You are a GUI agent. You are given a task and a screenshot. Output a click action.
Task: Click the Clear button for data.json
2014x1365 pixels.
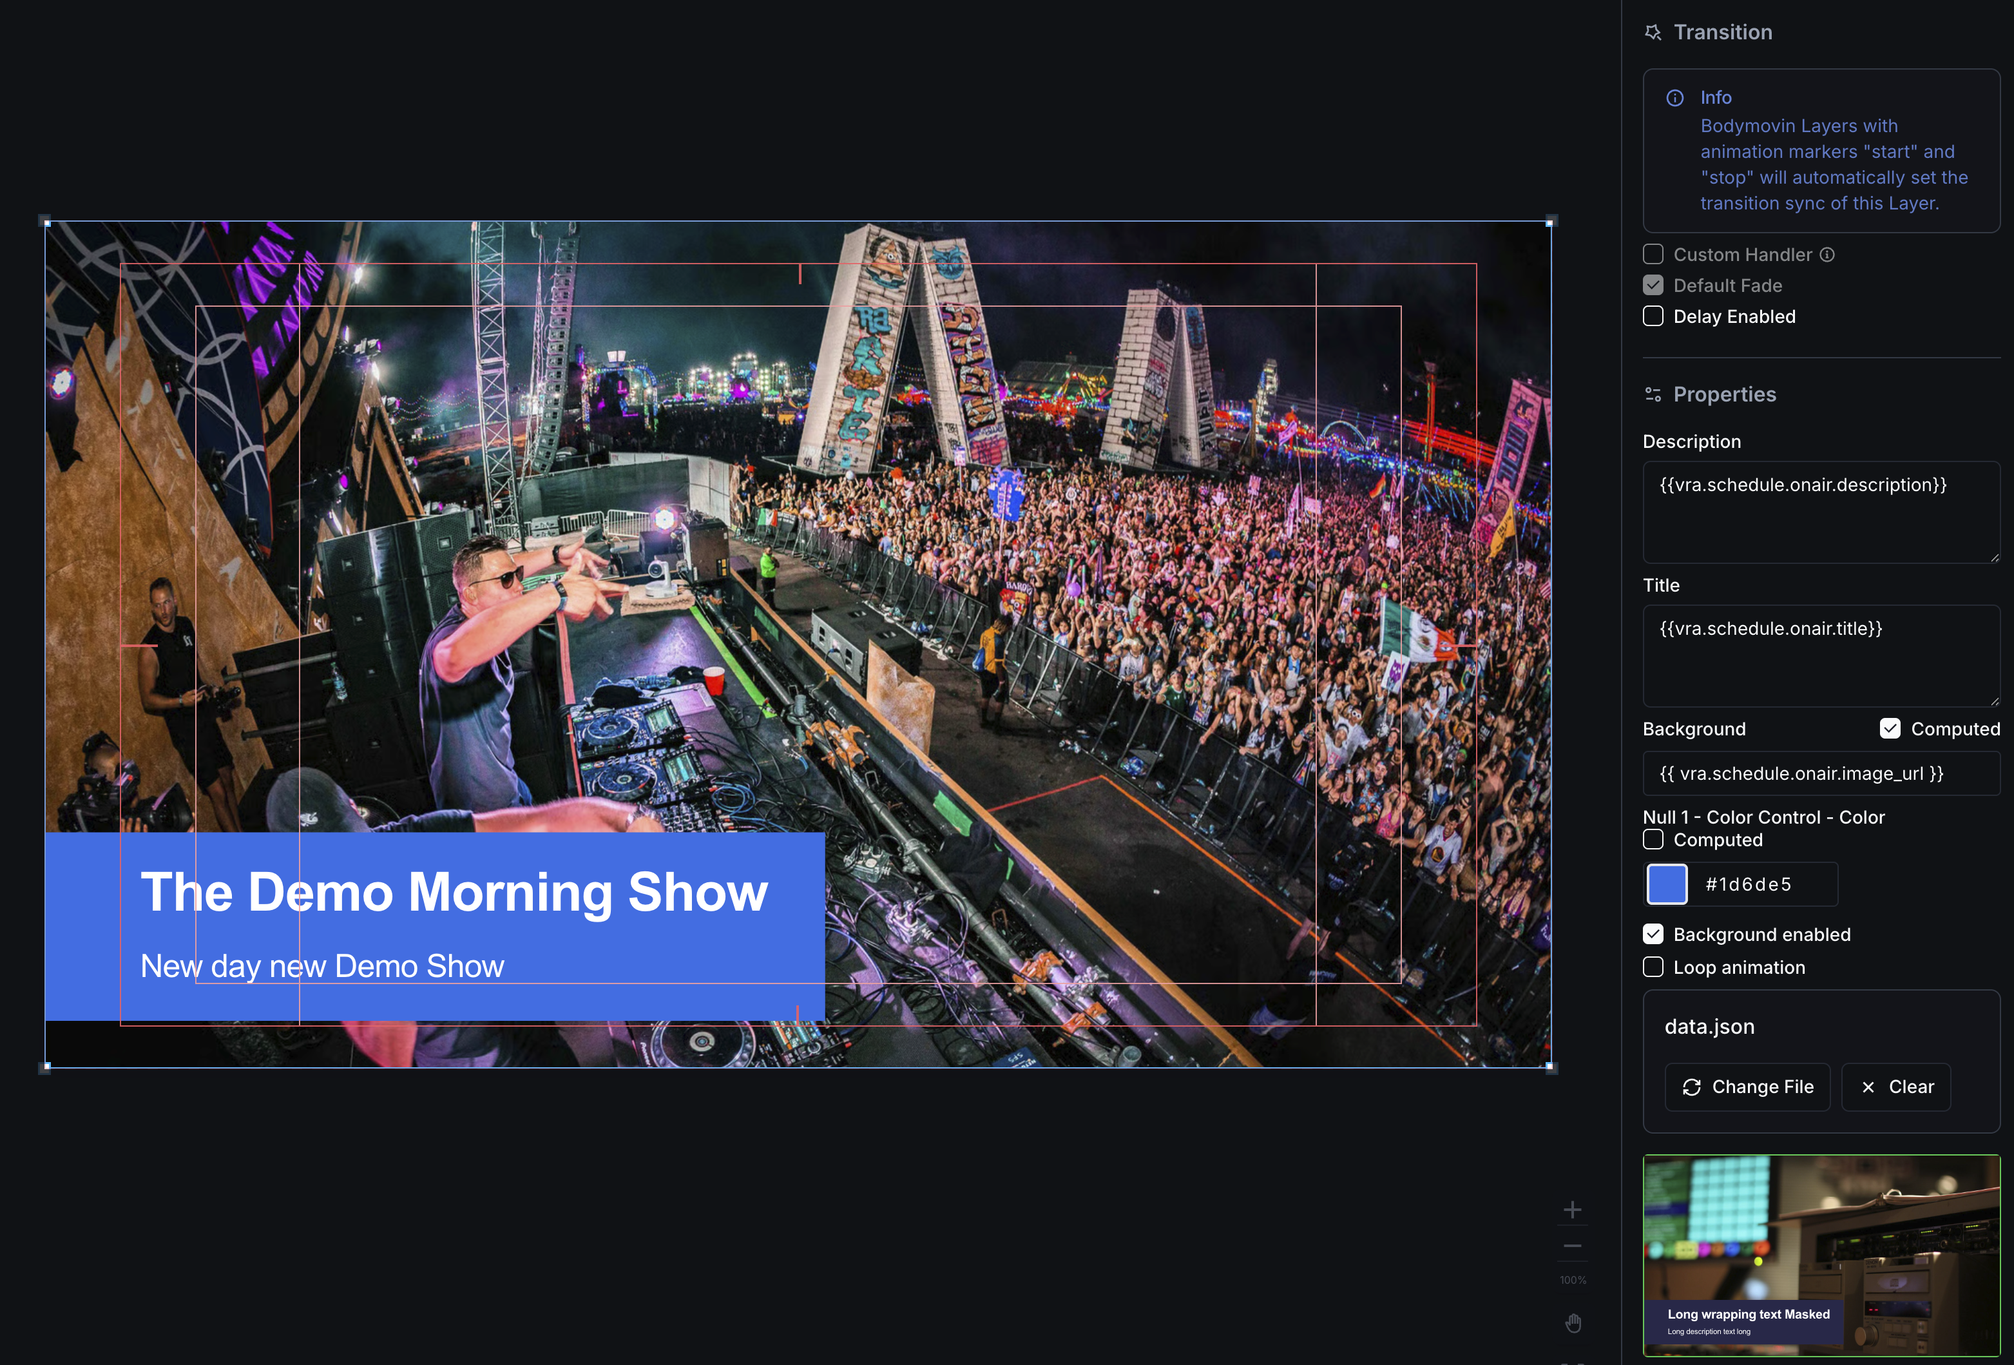click(x=1895, y=1087)
